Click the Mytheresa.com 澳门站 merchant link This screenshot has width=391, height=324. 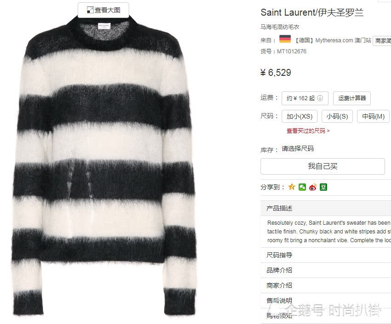[343, 40]
